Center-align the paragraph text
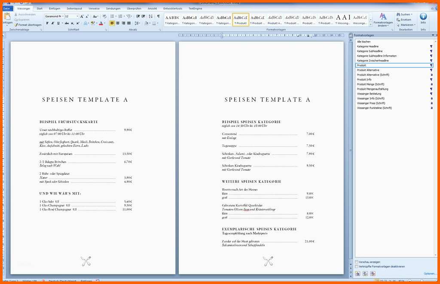The height and width of the screenshot is (284, 440). 118,23
